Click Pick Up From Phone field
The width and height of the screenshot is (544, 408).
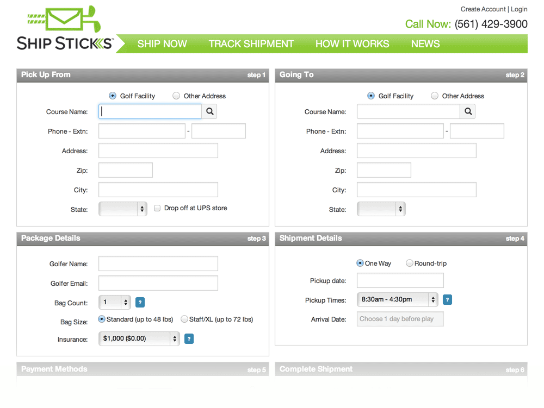coord(142,131)
